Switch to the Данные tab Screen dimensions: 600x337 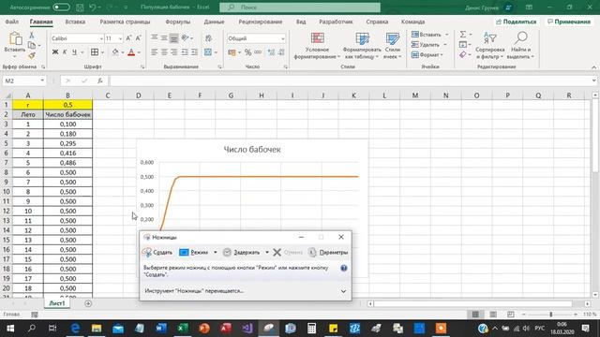[x=214, y=22]
